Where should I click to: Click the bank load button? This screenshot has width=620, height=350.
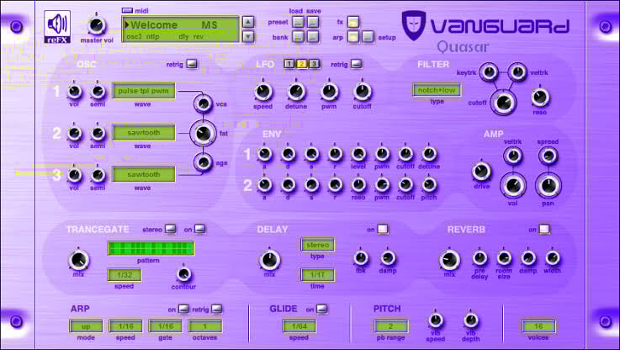pyautogui.click(x=298, y=37)
